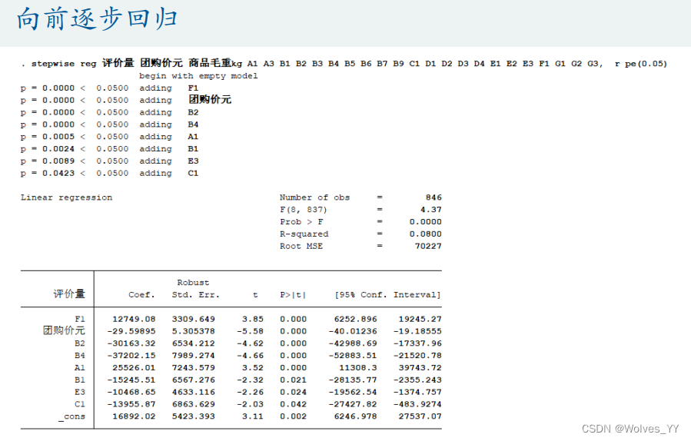The width and height of the screenshot is (691, 441).
Task: Click F1 upper bound 19245.27
Action: click(x=420, y=319)
